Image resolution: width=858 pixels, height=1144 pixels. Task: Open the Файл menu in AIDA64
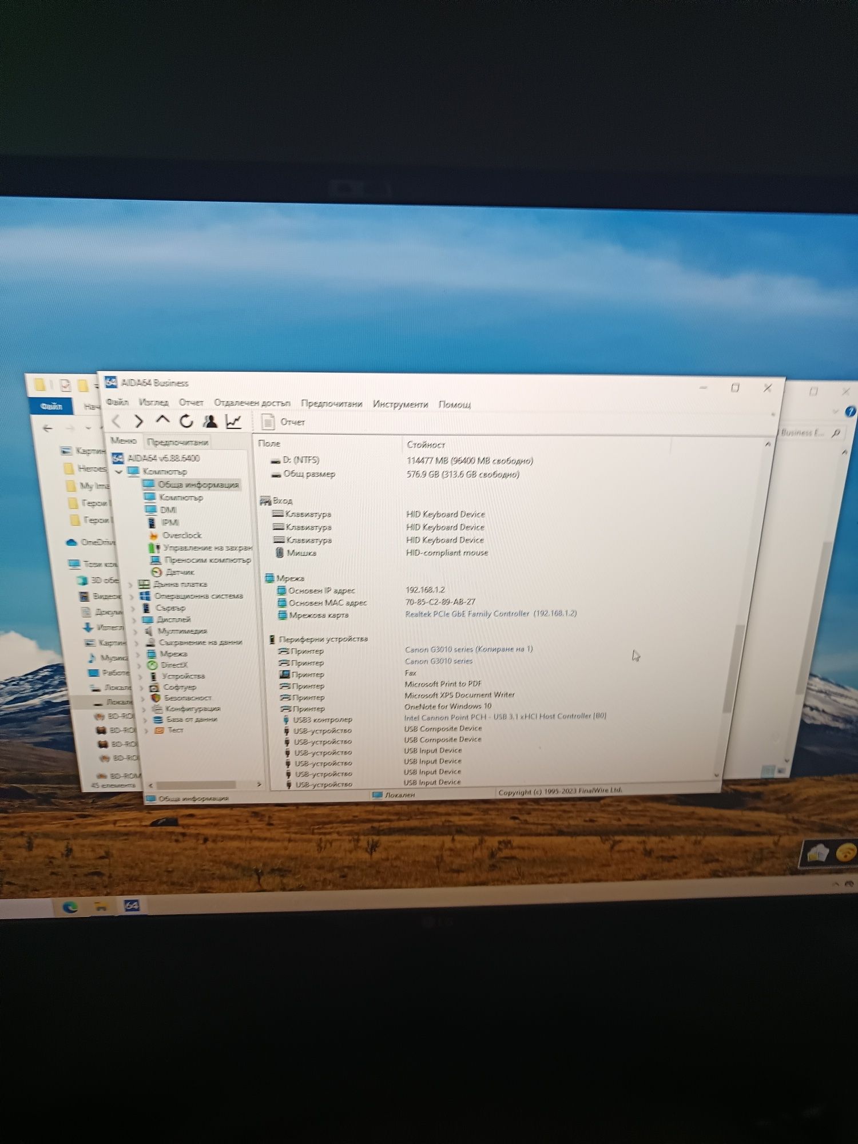pos(117,402)
